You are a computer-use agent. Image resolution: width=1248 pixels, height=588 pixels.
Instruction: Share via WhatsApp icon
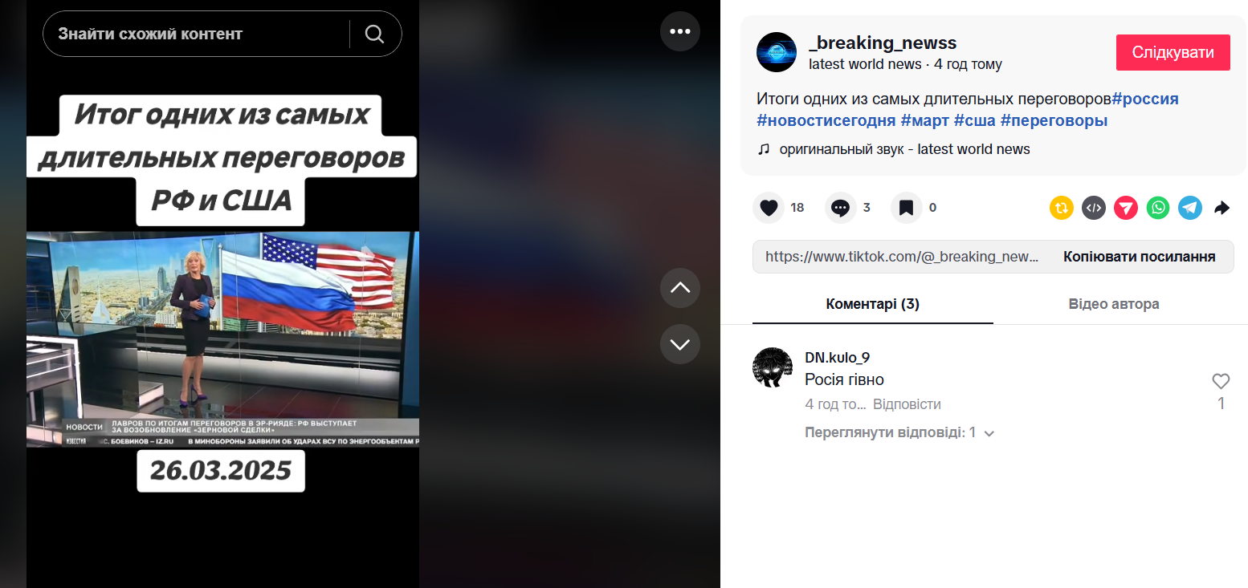[1158, 208]
